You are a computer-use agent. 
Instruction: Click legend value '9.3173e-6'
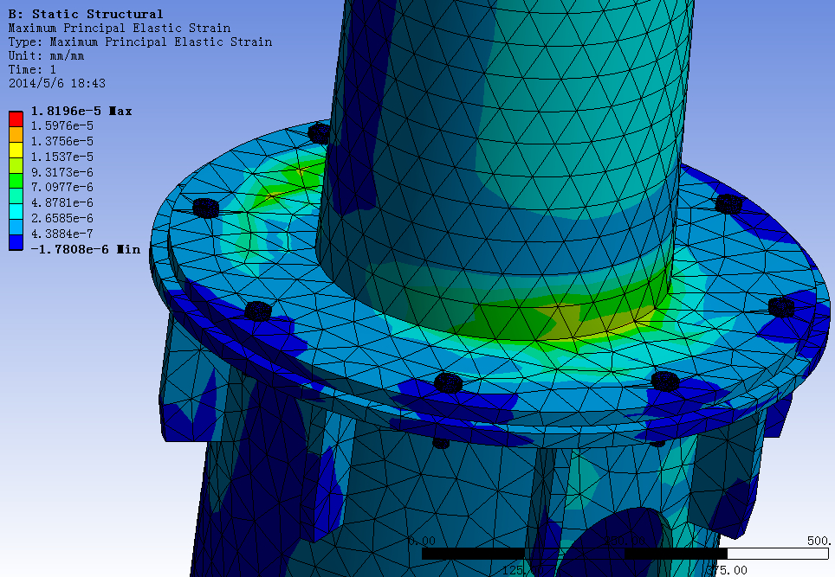(62, 172)
